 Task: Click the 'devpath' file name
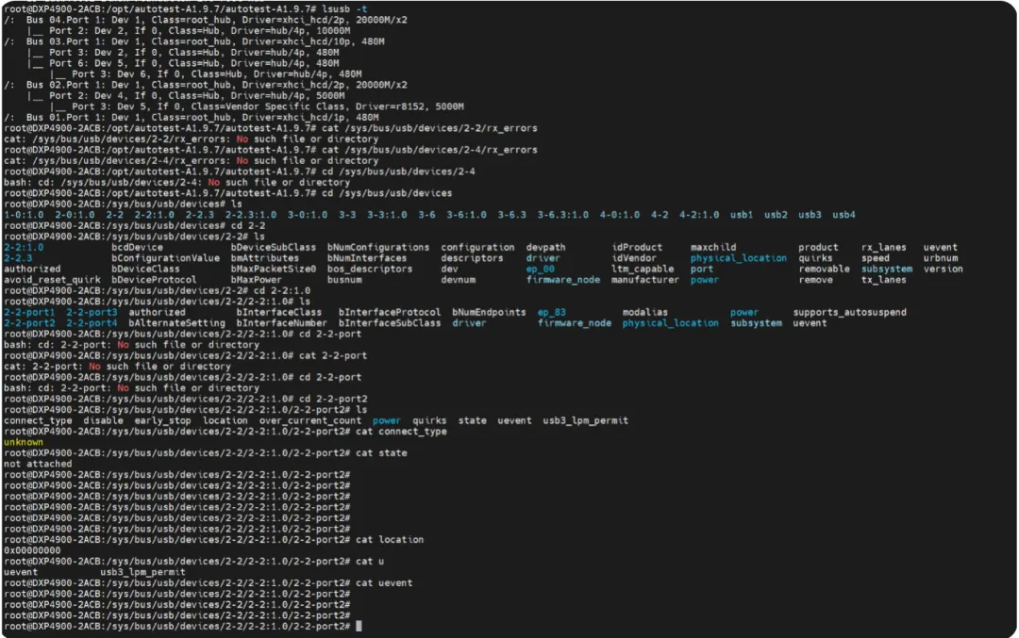coord(546,247)
